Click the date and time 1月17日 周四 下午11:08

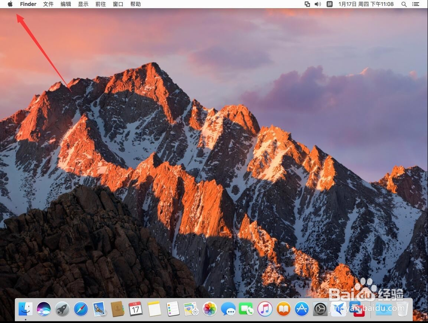pos(366,4)
